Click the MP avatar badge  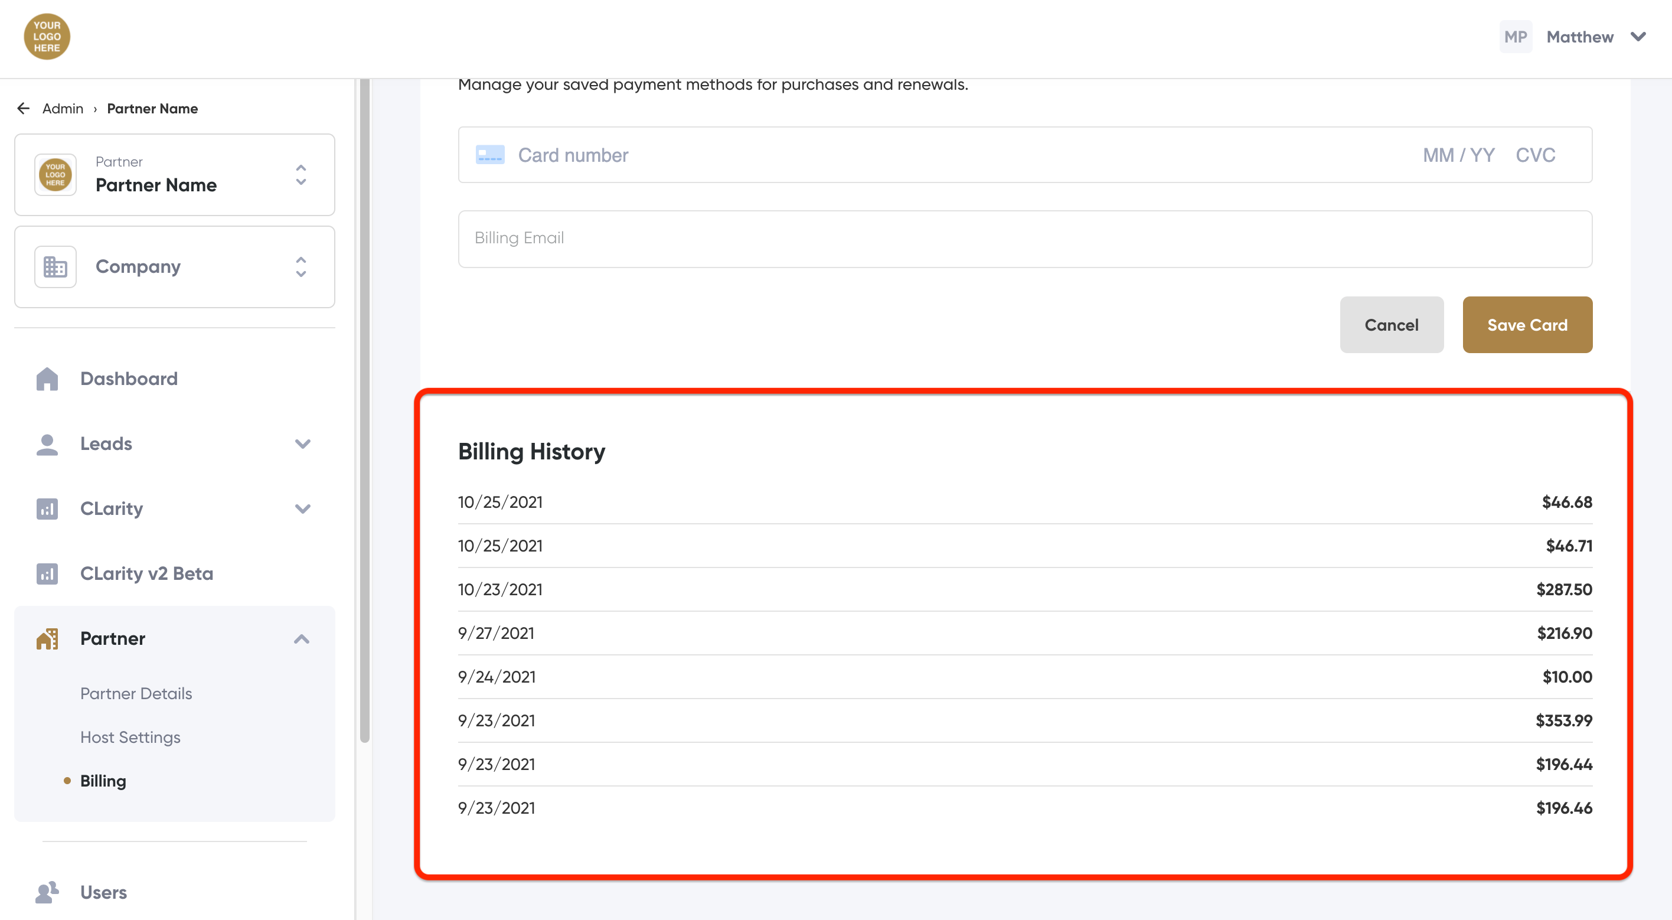pyautogui.click(x=1515, y=37)
